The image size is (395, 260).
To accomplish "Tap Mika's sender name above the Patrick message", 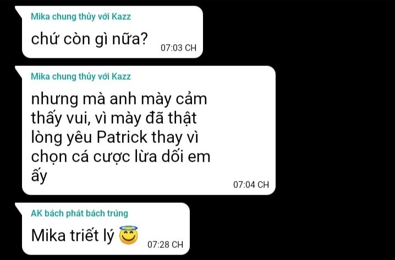I will click(x=81, y=76).
